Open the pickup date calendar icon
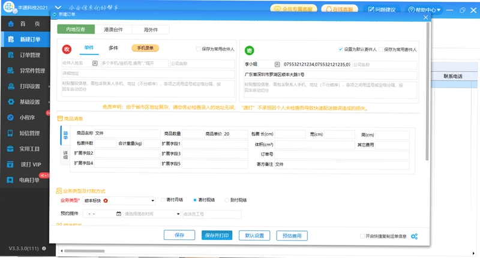 tap(118, 214)
